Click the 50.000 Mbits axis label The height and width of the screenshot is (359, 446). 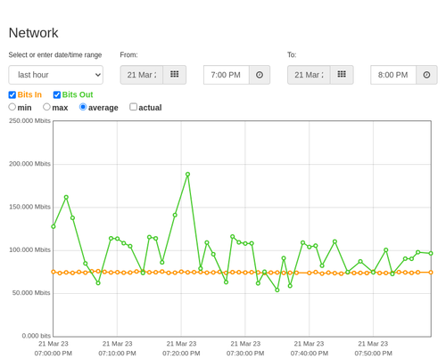tap(31, 293)
